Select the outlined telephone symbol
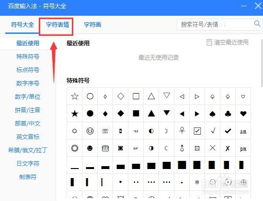This screenshot has height=201, width=263. point(105,148)
